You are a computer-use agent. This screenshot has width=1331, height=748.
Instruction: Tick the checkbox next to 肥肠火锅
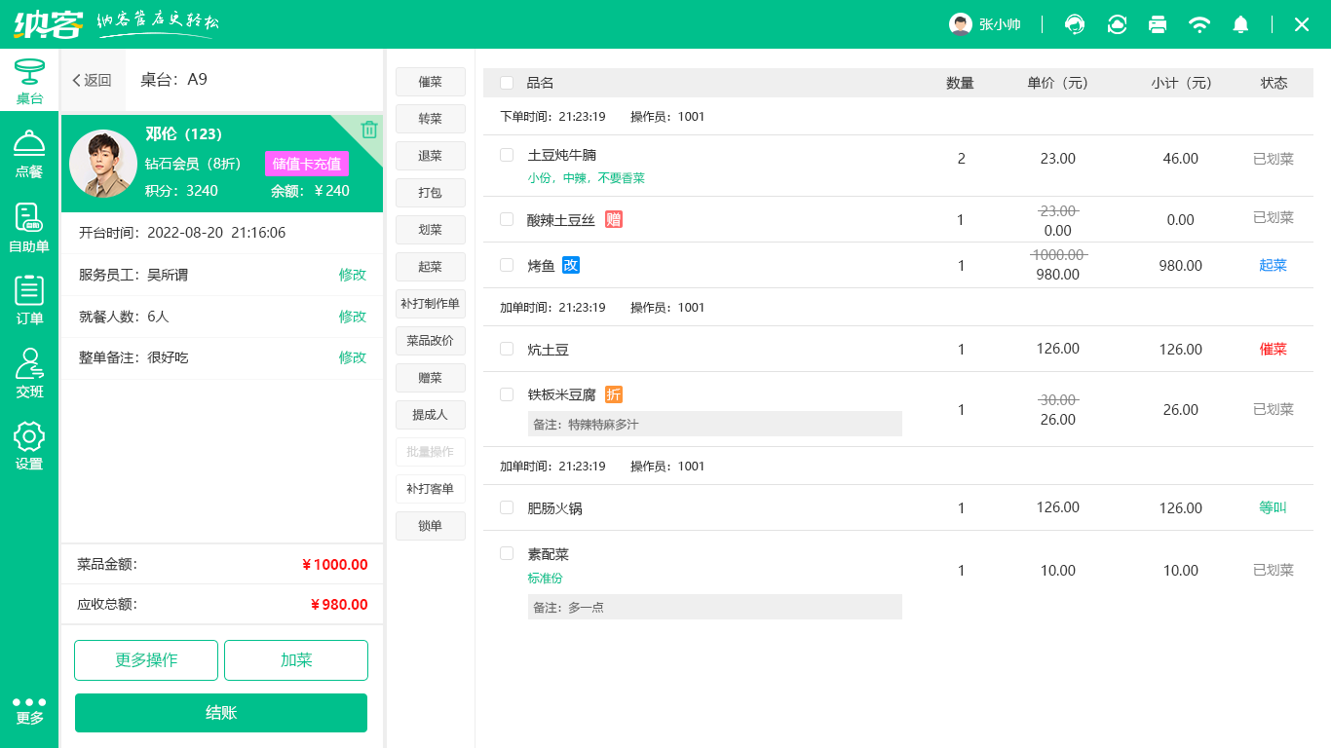coord(507,507)
